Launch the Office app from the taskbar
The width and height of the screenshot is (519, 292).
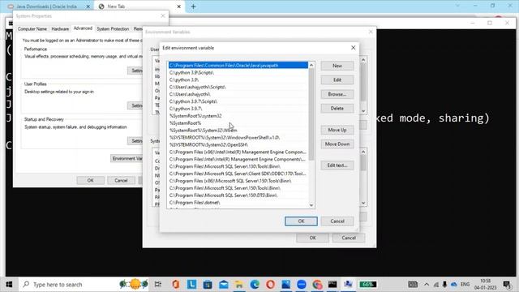pos(175,285)
